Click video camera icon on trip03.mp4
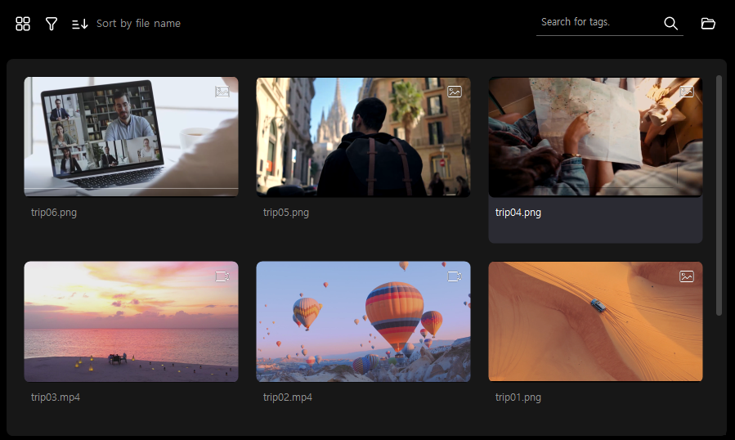The width and height of the screenshot is (735, 440). [x=222, y=276]
